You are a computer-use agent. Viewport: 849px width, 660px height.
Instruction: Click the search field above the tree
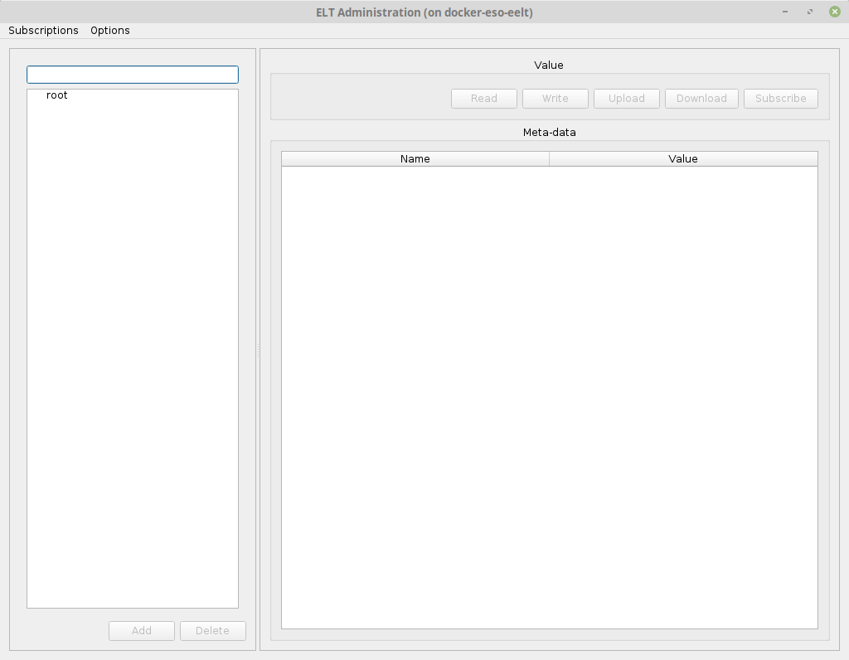click(x=133, y=75)
